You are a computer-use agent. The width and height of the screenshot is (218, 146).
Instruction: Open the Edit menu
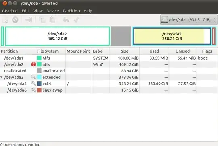(25, 11)
